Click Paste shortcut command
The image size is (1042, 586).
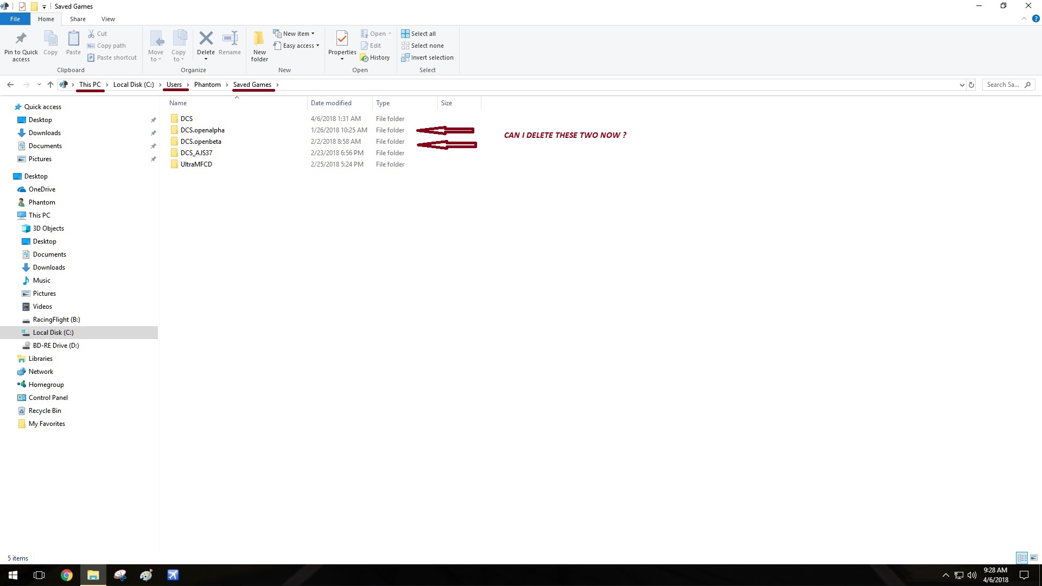click(112, 58)
